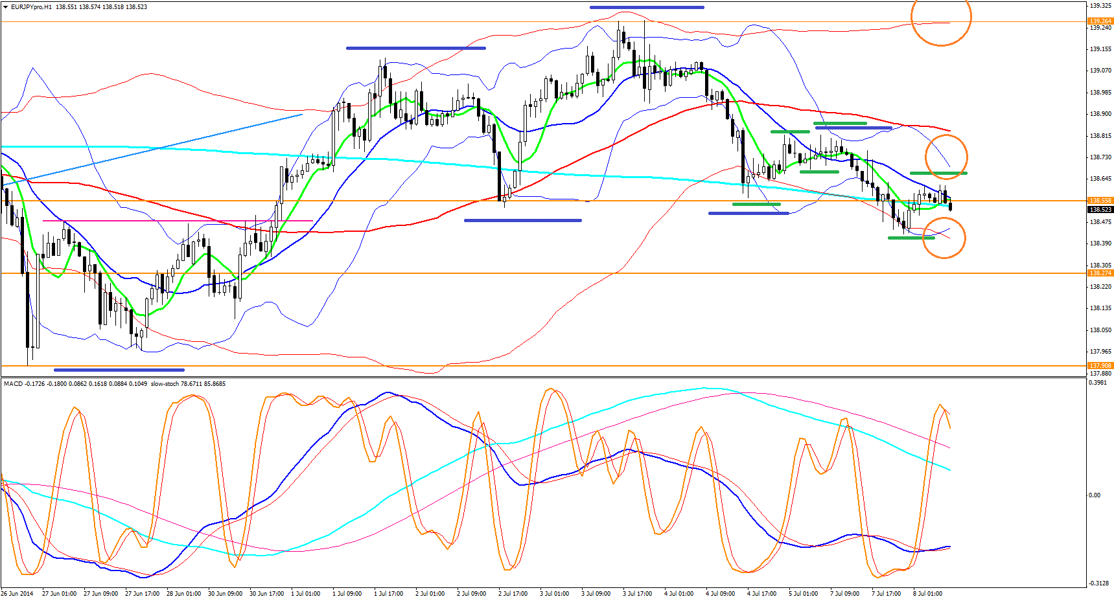The width and height of the screenshot is (1114, 599).
Task: Click the 8 Jul 01:00 time axis label
Action: point(927,593)
